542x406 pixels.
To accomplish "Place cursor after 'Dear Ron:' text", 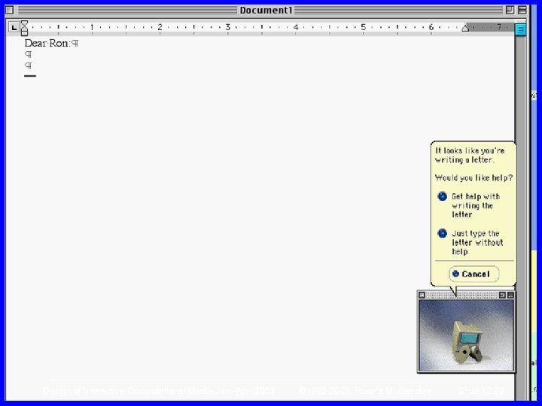I will tap(72, 44).
